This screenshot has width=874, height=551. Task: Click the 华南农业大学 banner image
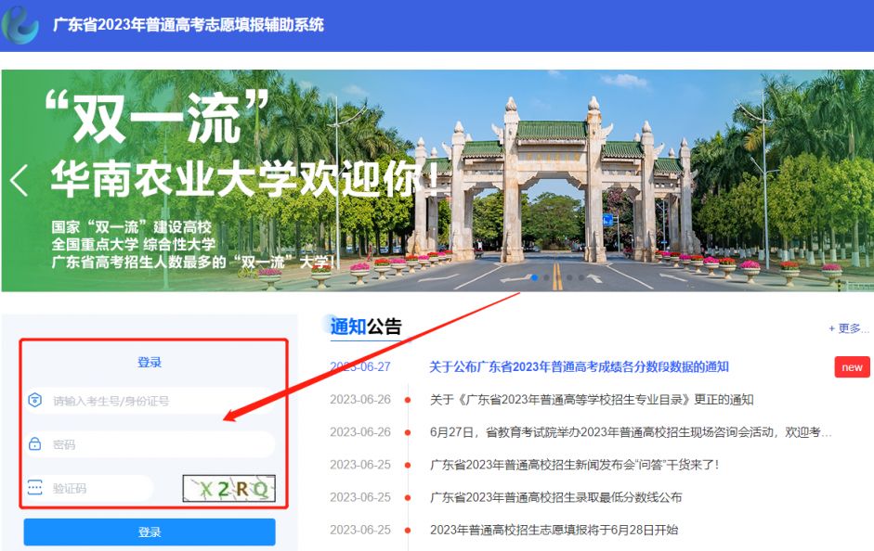(x=437, y=180)
